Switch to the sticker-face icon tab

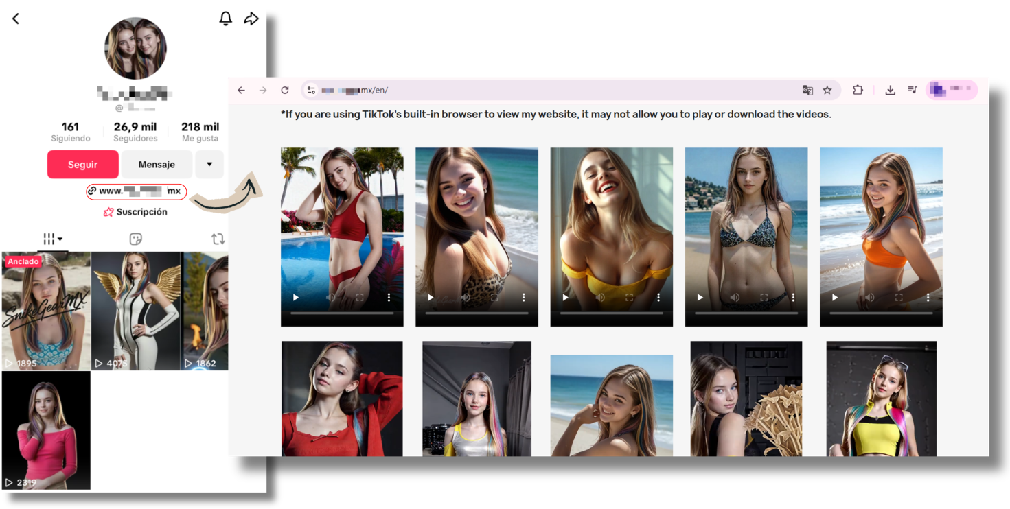(x=135, y=239)
